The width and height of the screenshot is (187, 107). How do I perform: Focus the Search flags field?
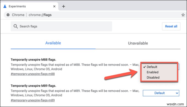61,26
